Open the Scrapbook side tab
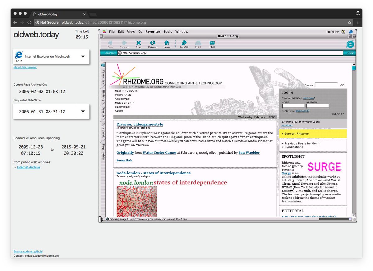 pos(103,130)
